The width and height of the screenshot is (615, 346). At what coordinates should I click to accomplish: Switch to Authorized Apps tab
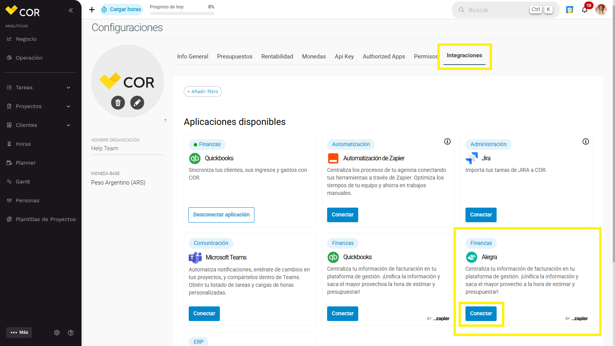tap(384, 57)
